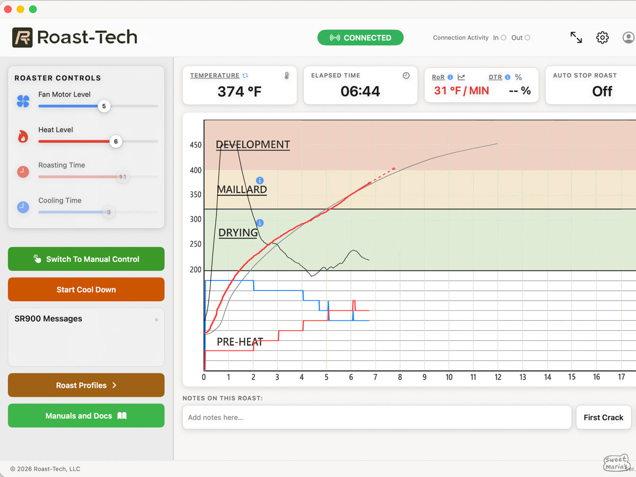Click the Fan Motor Level slider handle
The width and height of the screenshot is (636, 477).
[104, 106]
